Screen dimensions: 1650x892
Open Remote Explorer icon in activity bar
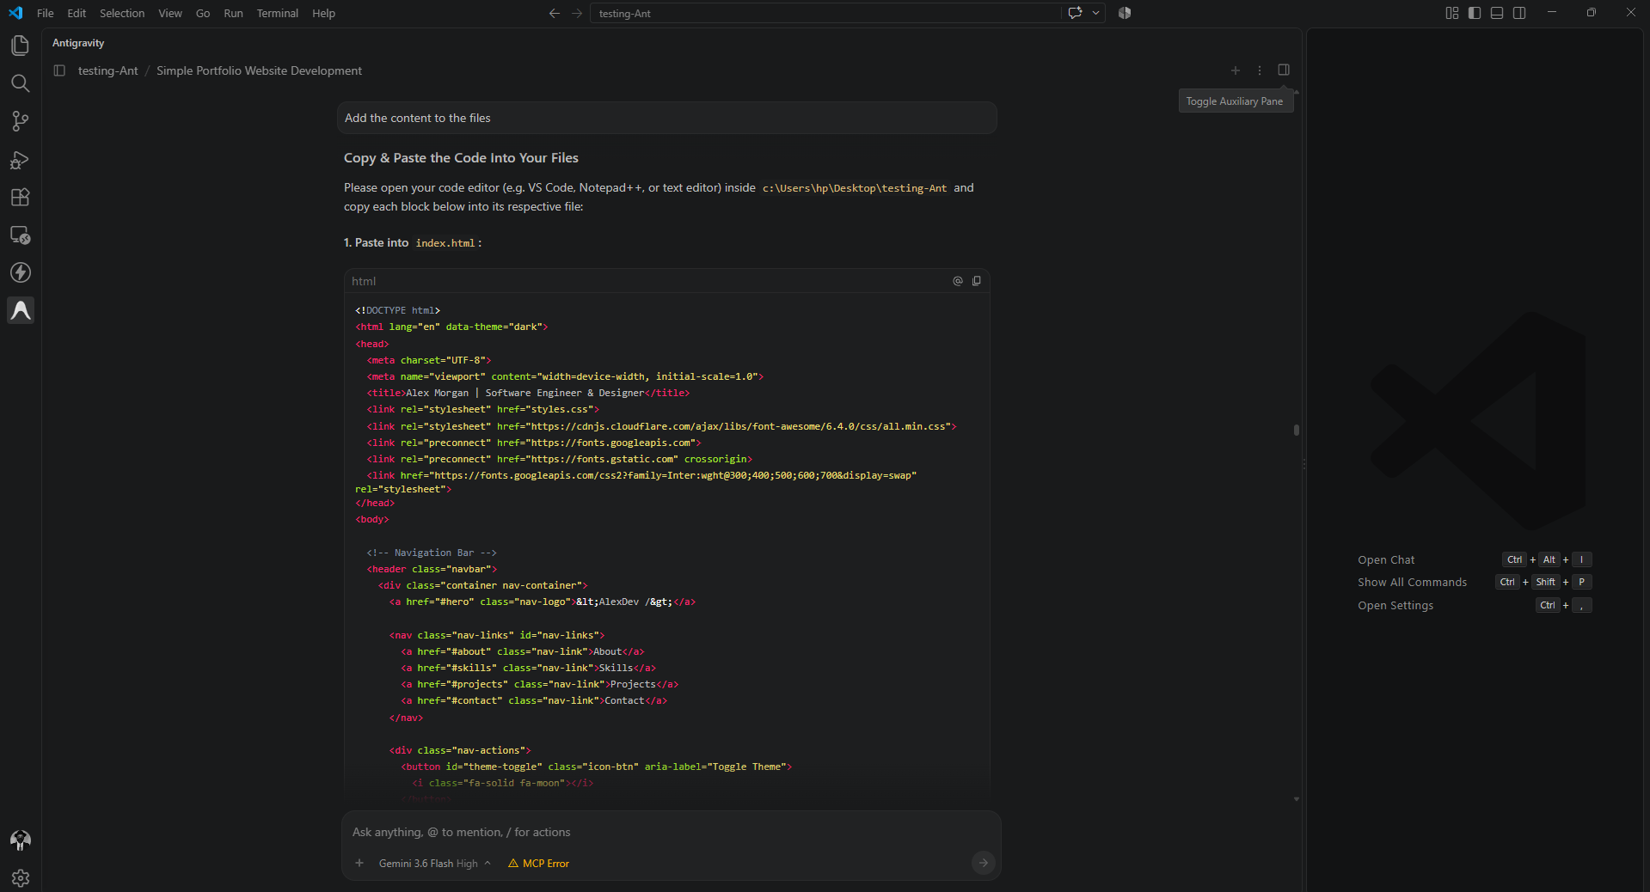pyautogui.click(x=20, y=235)
